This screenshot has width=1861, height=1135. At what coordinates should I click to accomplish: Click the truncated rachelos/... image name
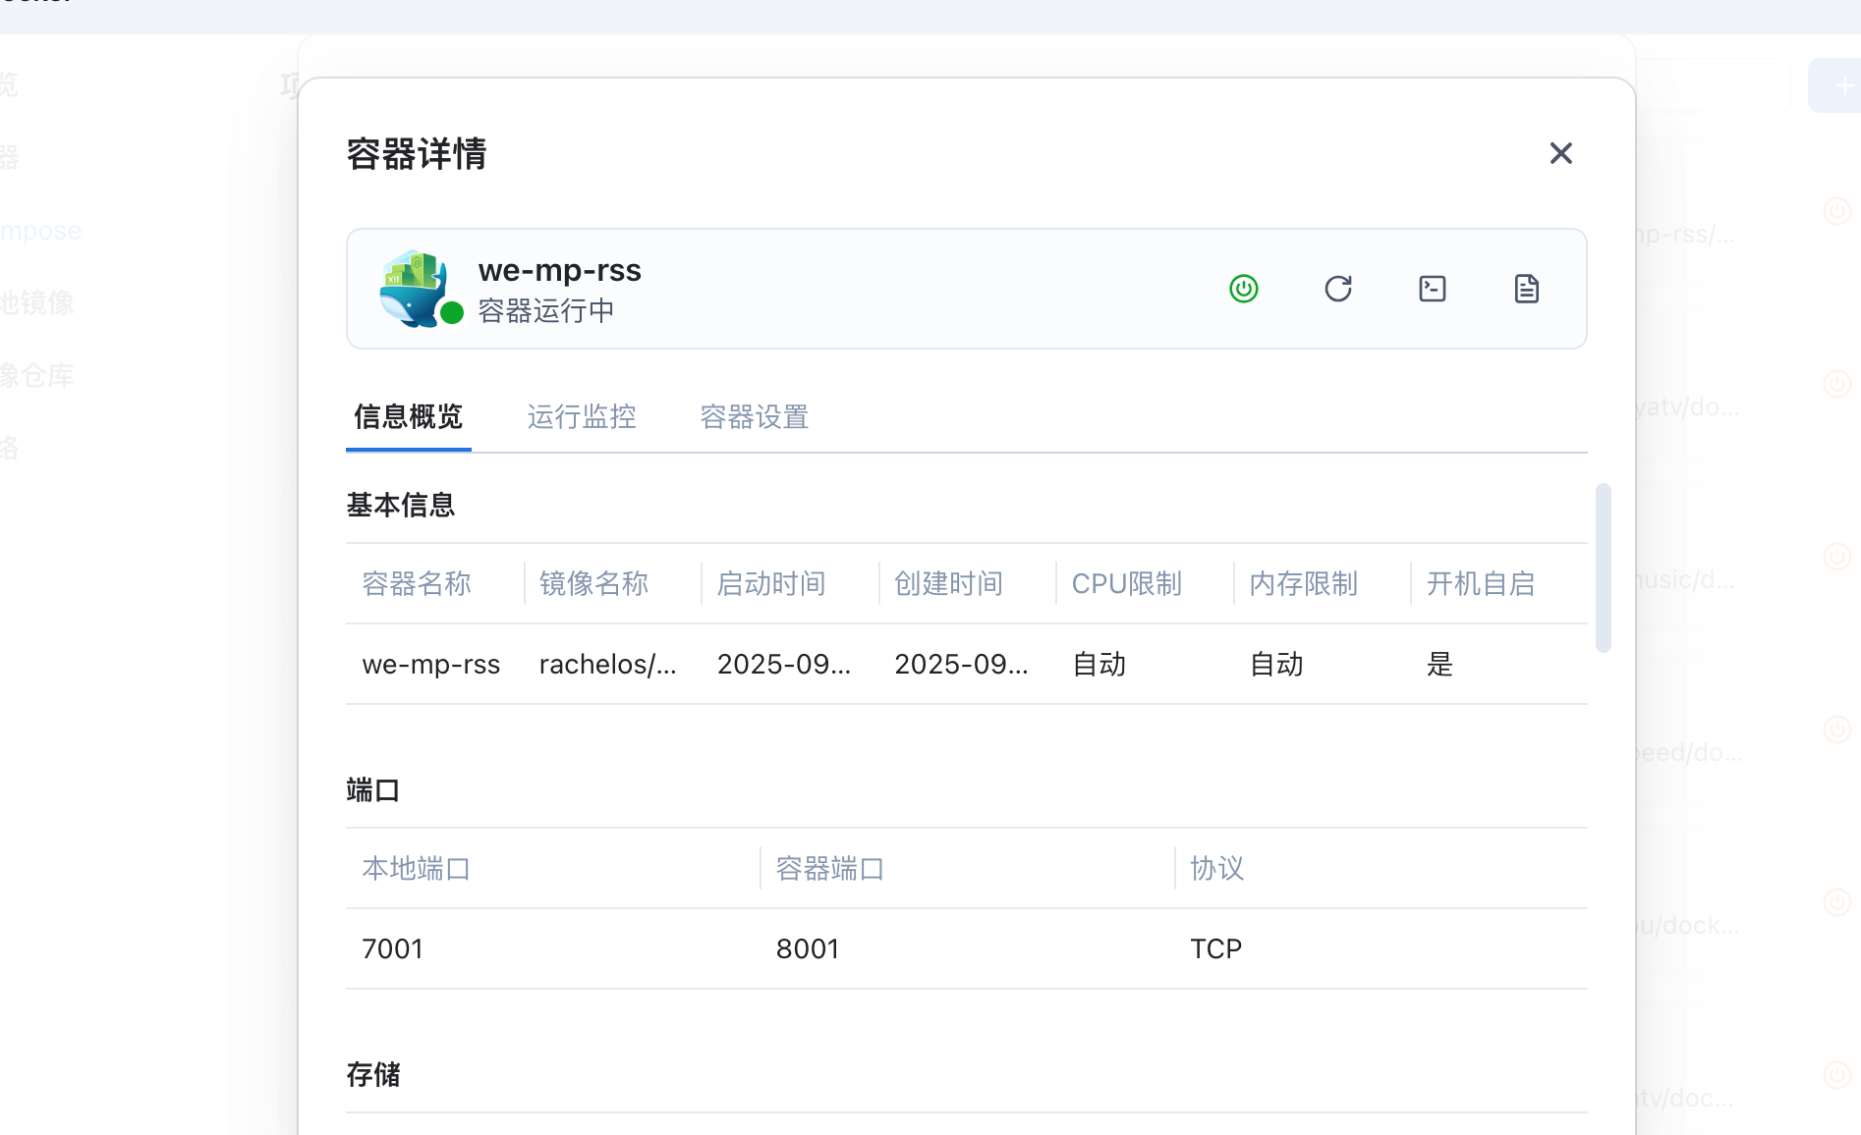607,665
